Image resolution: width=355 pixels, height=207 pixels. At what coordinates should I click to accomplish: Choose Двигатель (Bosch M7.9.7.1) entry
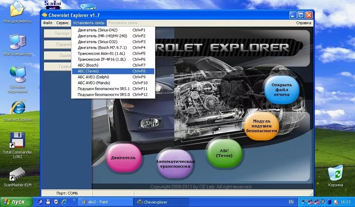point(113,48)
